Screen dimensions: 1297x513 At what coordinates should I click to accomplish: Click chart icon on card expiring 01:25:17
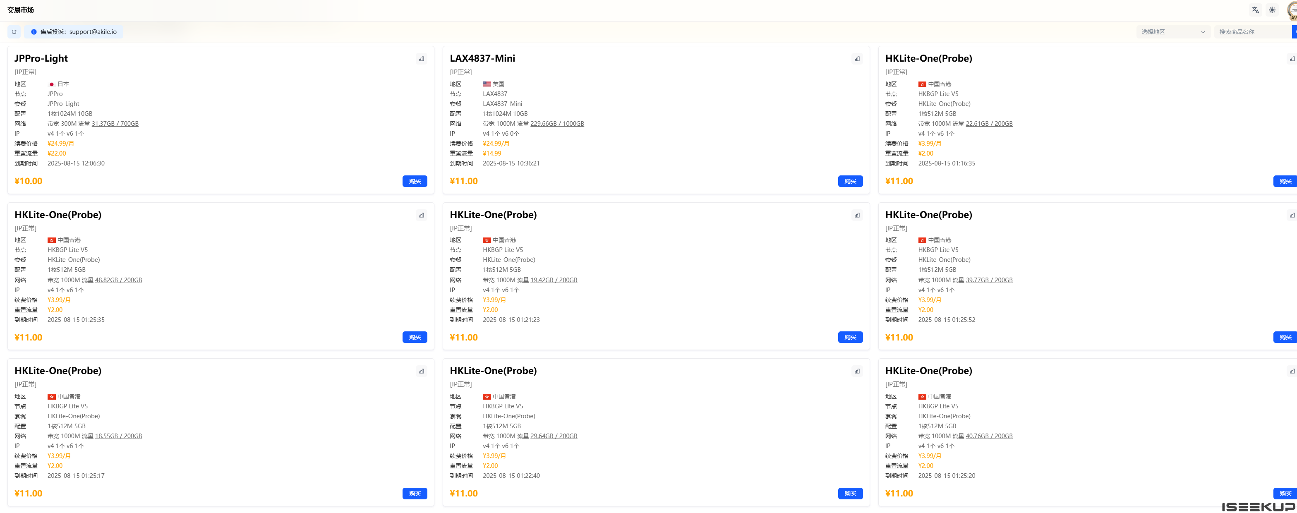pos(422,372)
